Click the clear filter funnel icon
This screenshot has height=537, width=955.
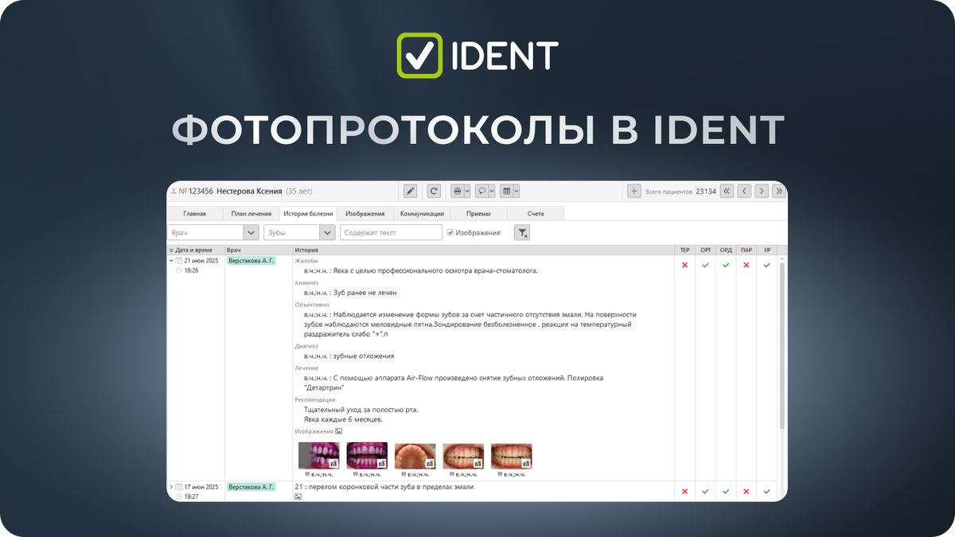point(522,232)
